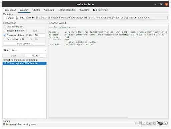Select the Cross-validation radio button
The image size is (171, 129).
(5, 35)
